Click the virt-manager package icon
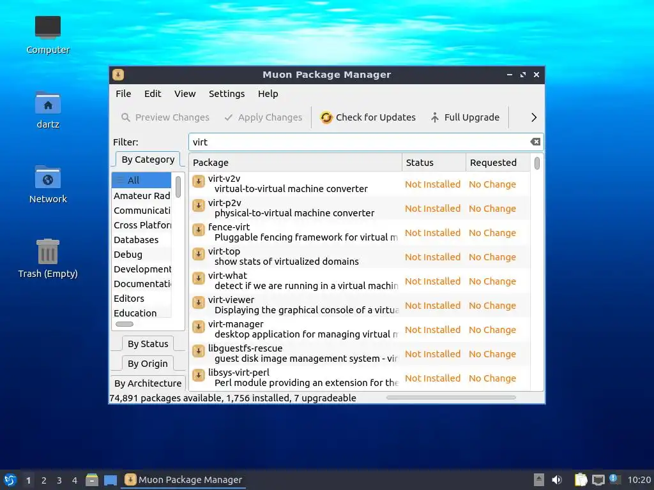Viewport: 654px width, 490px height. coord(199,326)
